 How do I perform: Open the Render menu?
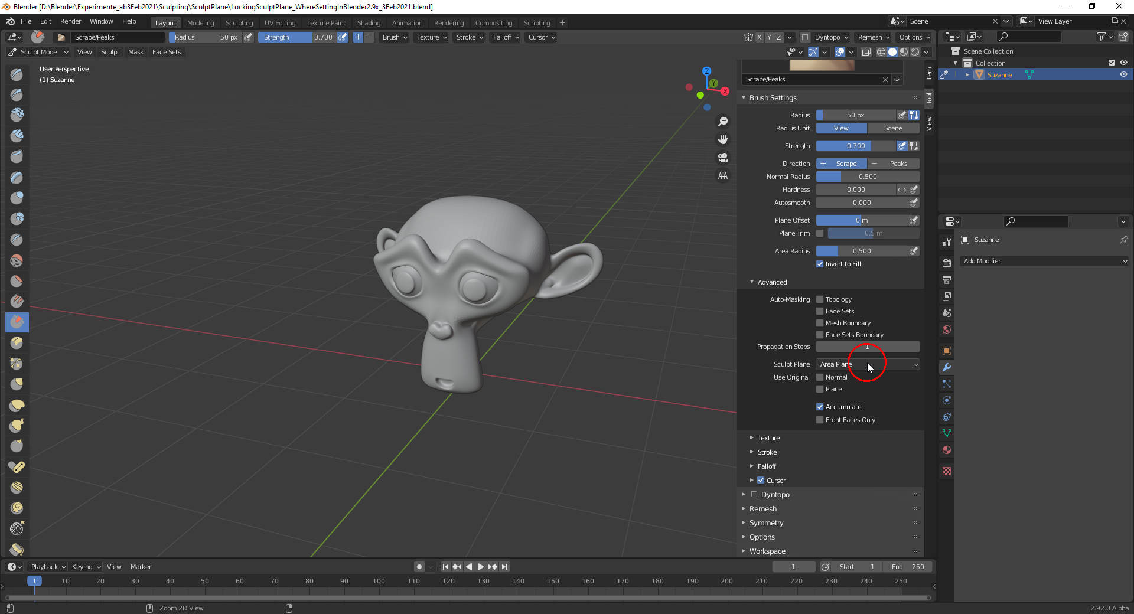[x=70, y=21]
